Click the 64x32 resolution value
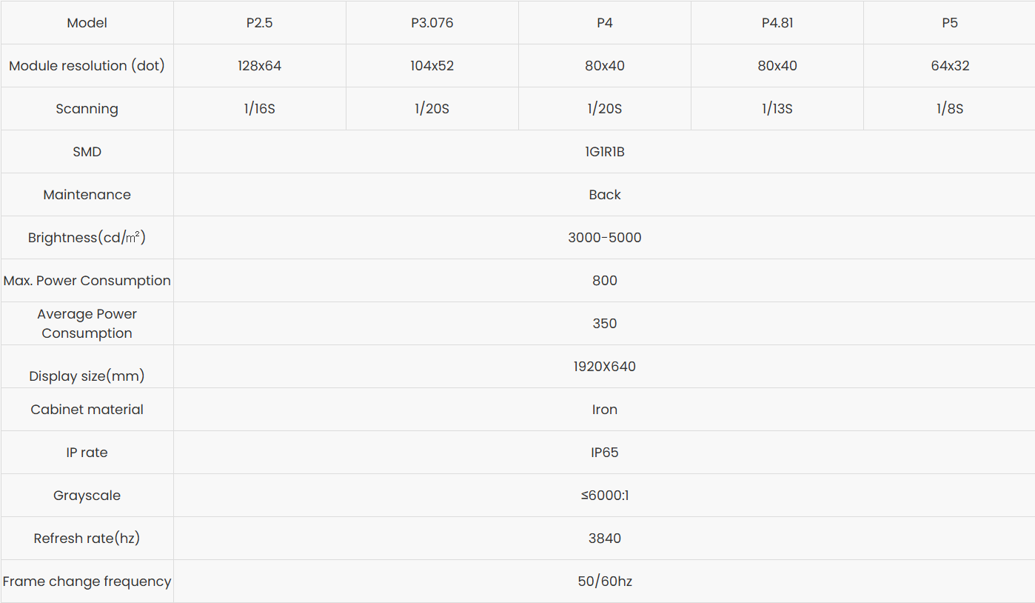 (x=949, y=66)
